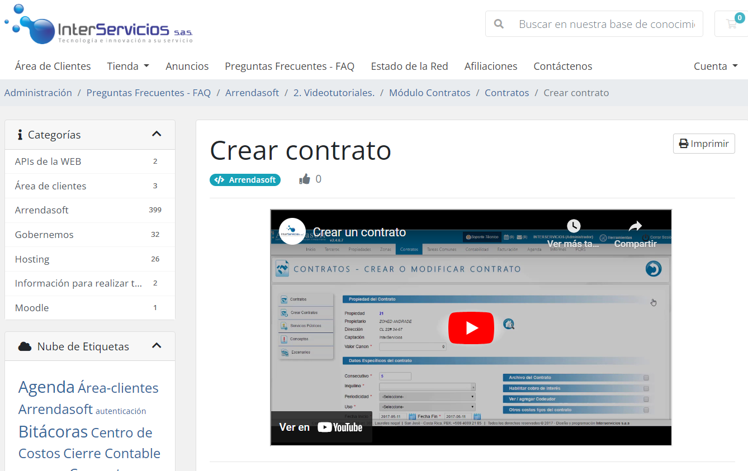Click the Compartir share arrow icon

pyautogui.click(x=636, y=226)
